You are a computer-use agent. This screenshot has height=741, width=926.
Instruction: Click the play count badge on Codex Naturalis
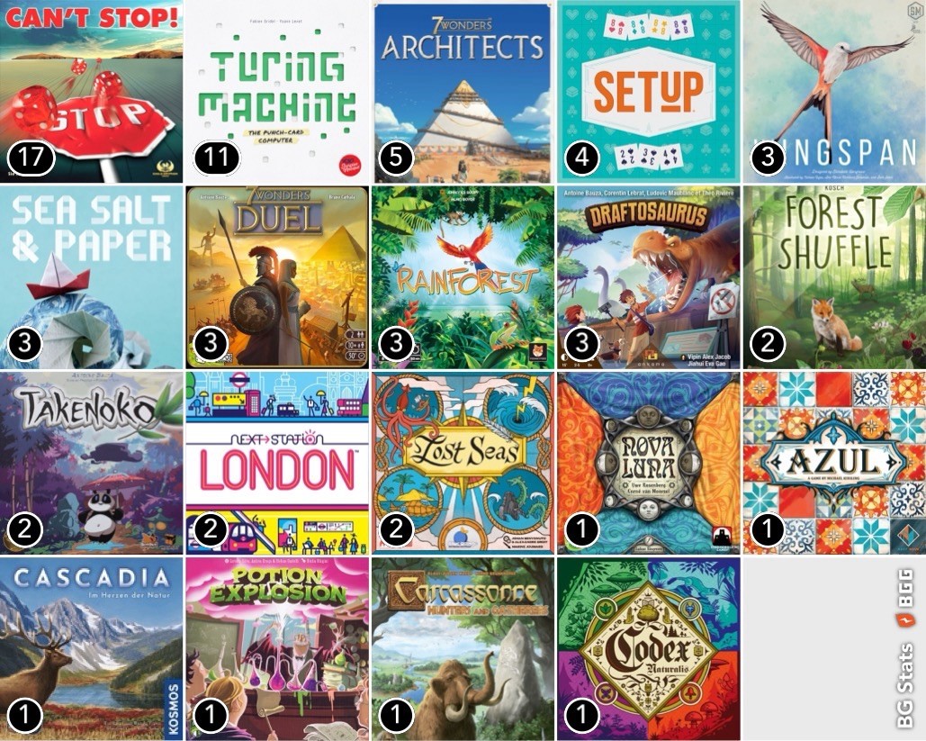coord(581,716)
